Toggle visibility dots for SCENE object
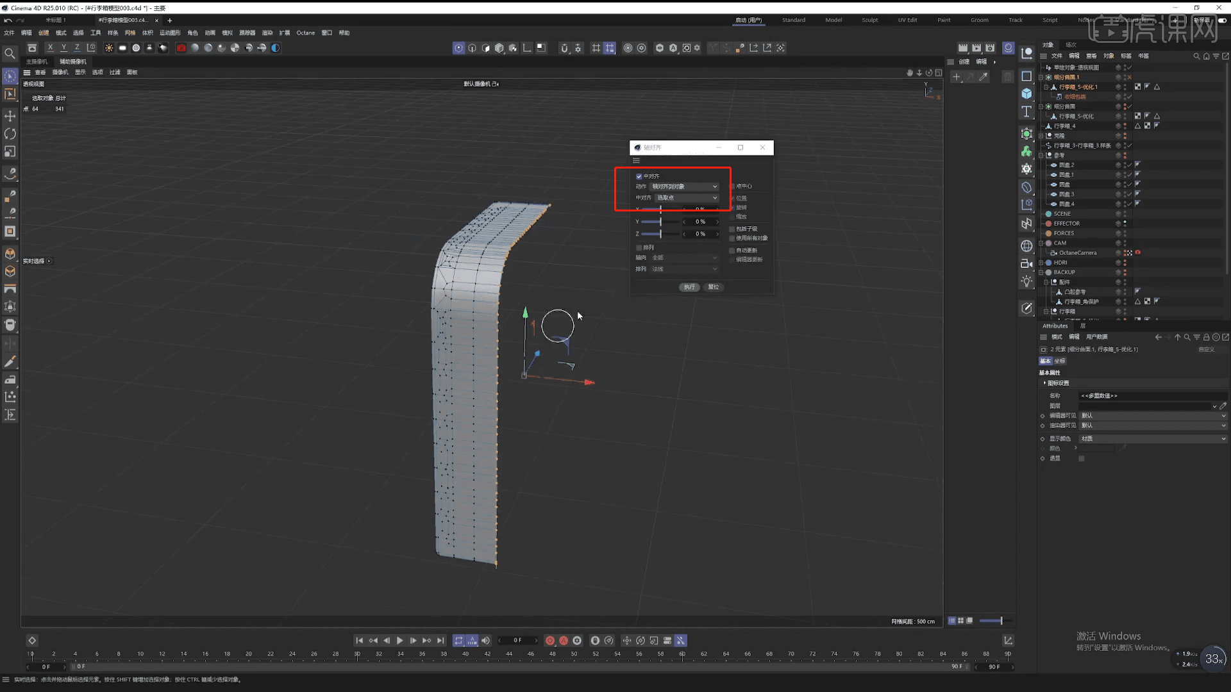 pos(1125,214)
